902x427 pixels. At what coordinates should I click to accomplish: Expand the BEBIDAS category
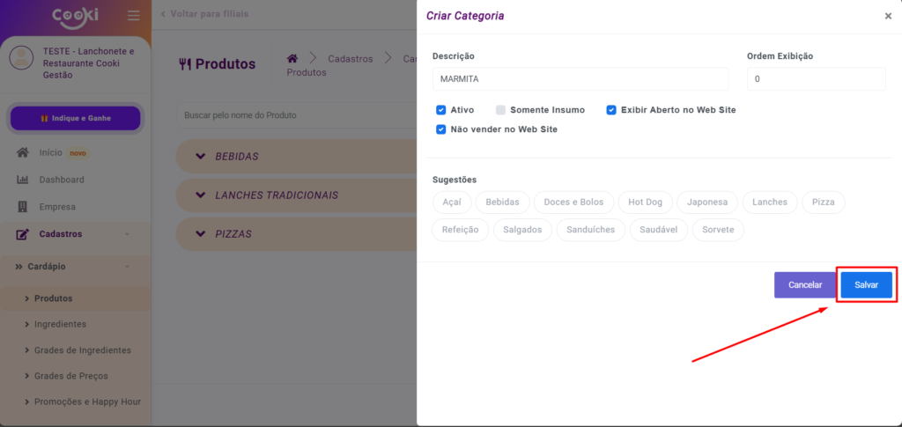click(197, 156)
